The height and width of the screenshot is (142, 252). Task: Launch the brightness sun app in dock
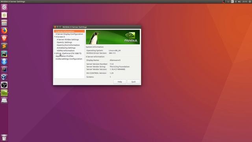(x=4, y=15)
